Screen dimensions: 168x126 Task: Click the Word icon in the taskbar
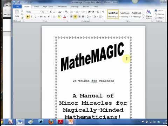click(x=20, y=122)
